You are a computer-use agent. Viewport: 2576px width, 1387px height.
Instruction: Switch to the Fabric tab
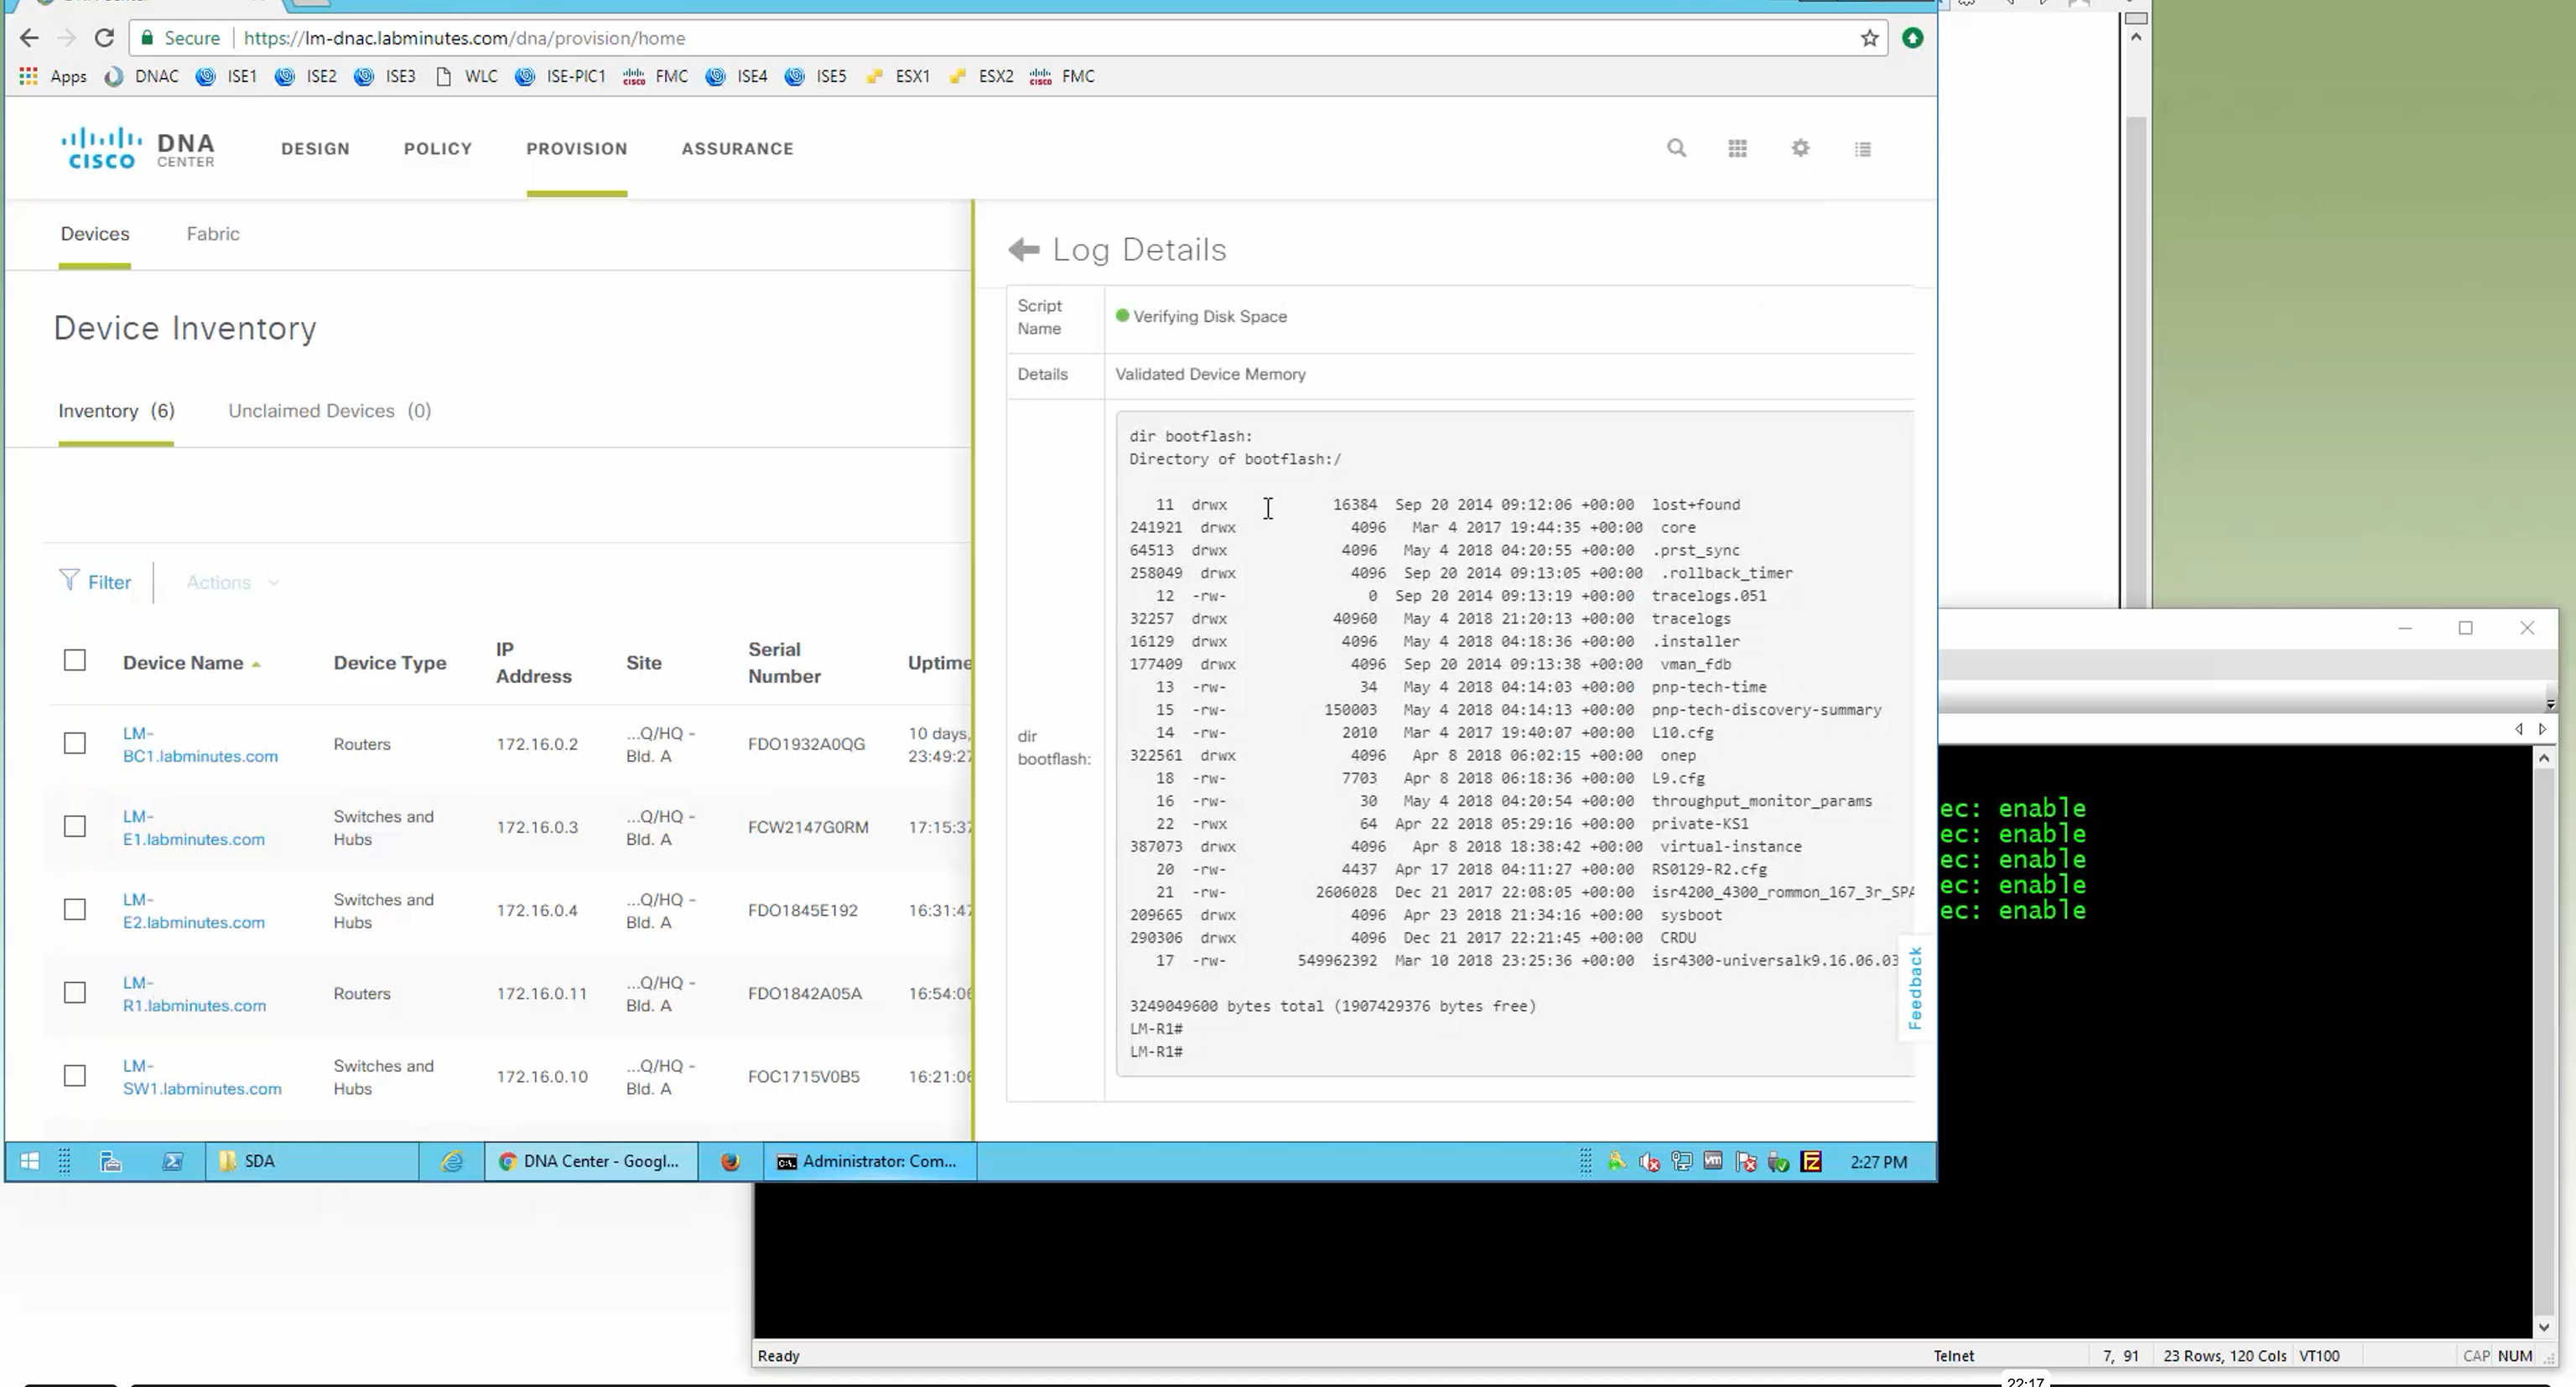[x=213, y=234]
